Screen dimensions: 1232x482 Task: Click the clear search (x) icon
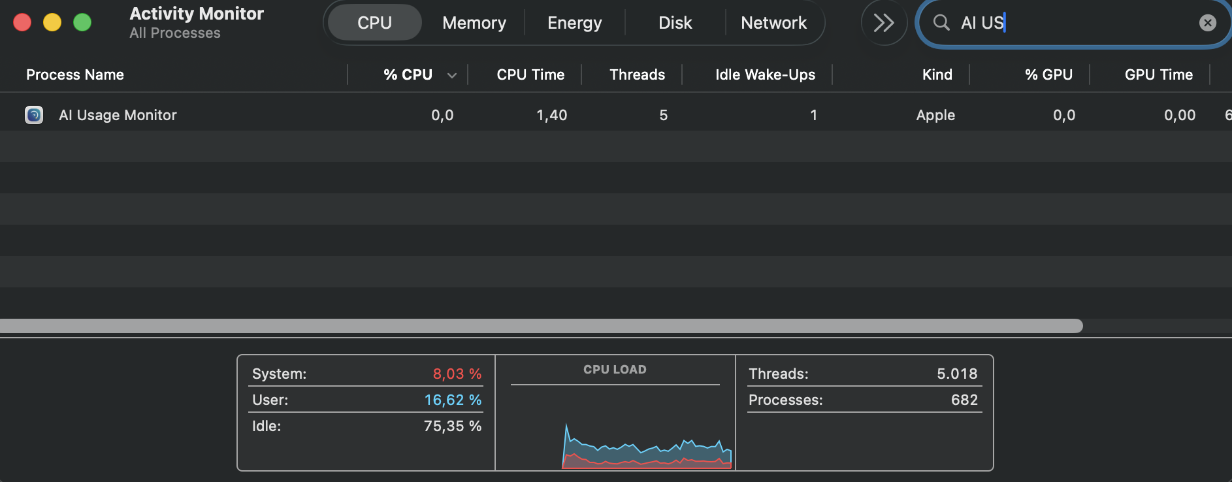coord(1209,23)
